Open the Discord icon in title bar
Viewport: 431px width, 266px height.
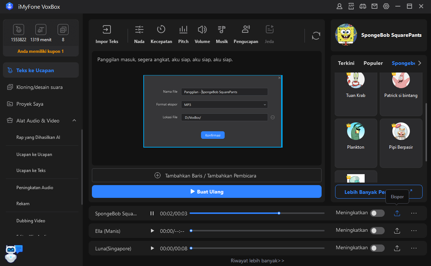(x=363, y=6)
